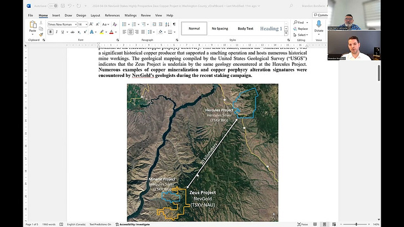404x227 pixels.
Task: Create a multilevel list
Action: point(144,24)
